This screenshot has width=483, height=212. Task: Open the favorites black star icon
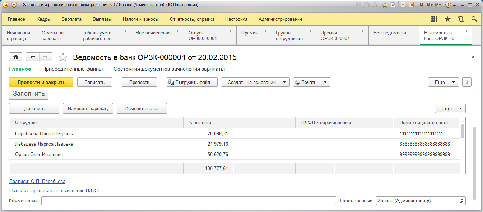(447, 19)
